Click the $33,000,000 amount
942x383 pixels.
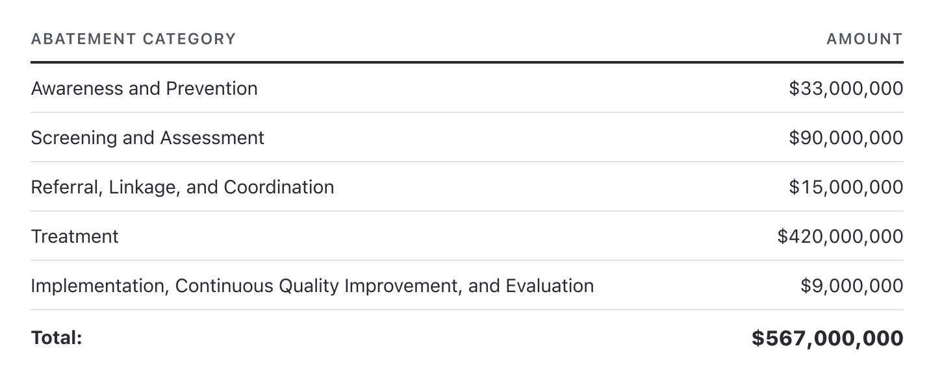coord(846,88)
